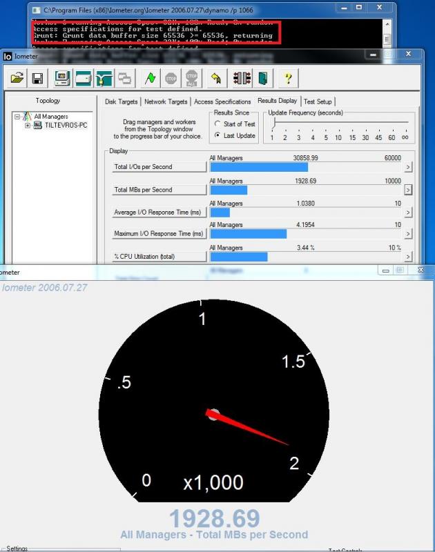
Task: Click the Iometer window title icon
Action: [x=8, y=57]
